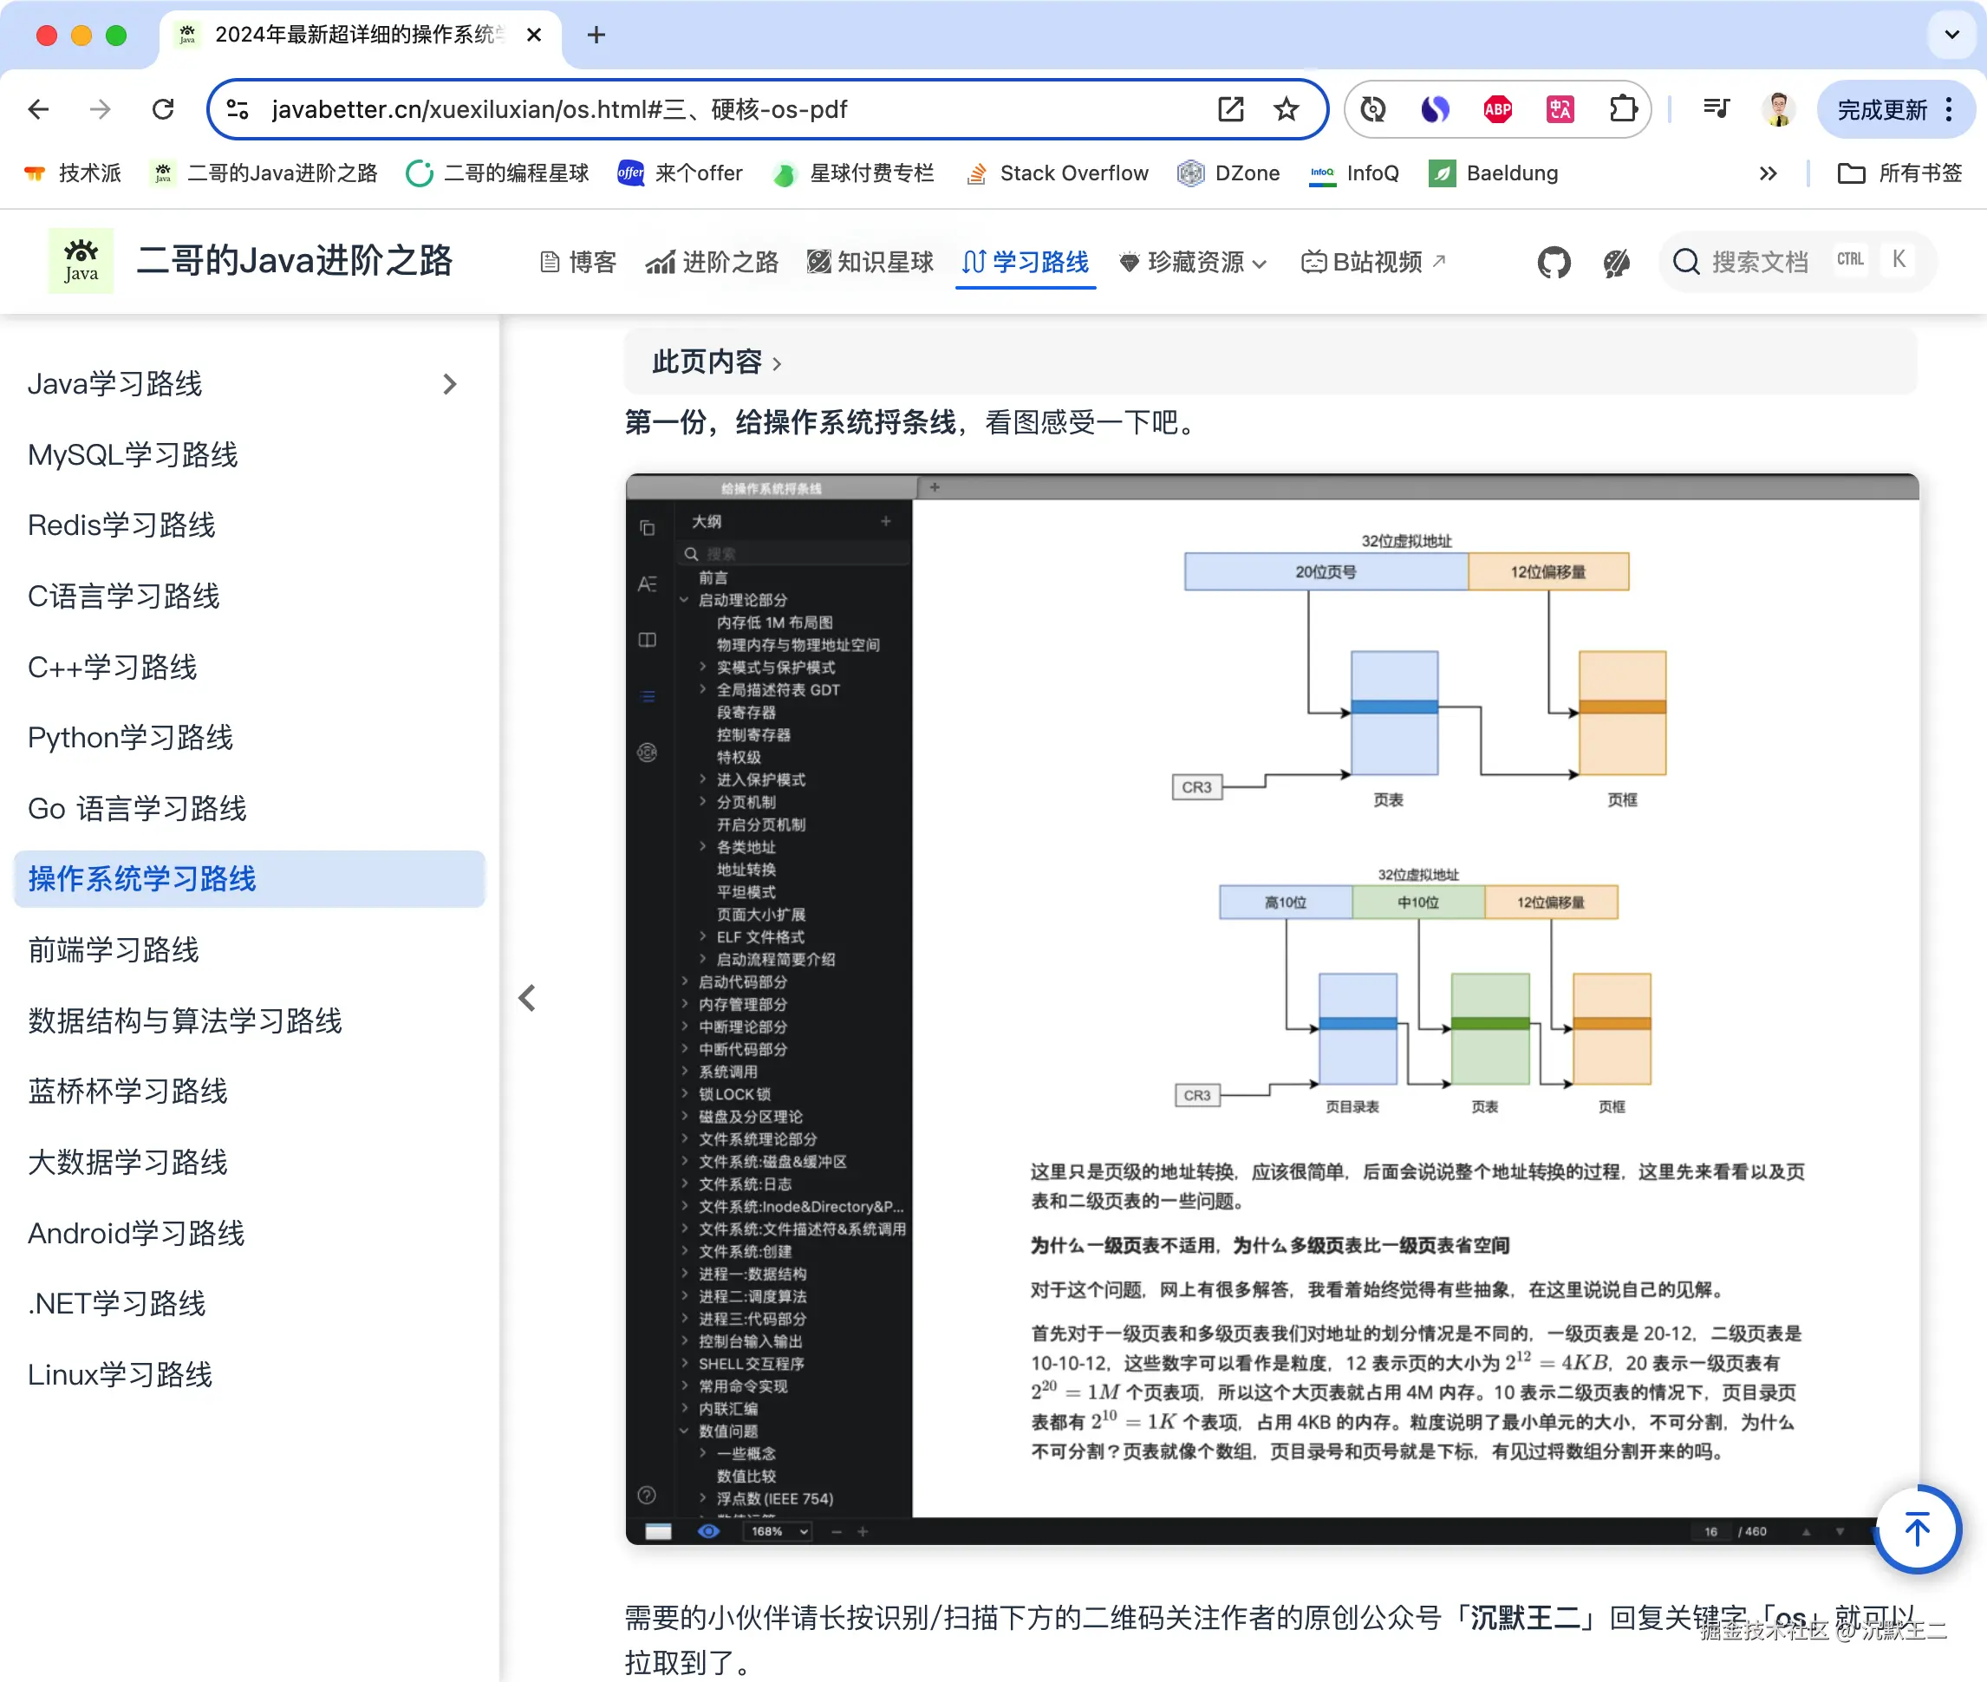Reload the current page
Image resolution: width=1987 pixels, height=1682 pixels.
163,109
